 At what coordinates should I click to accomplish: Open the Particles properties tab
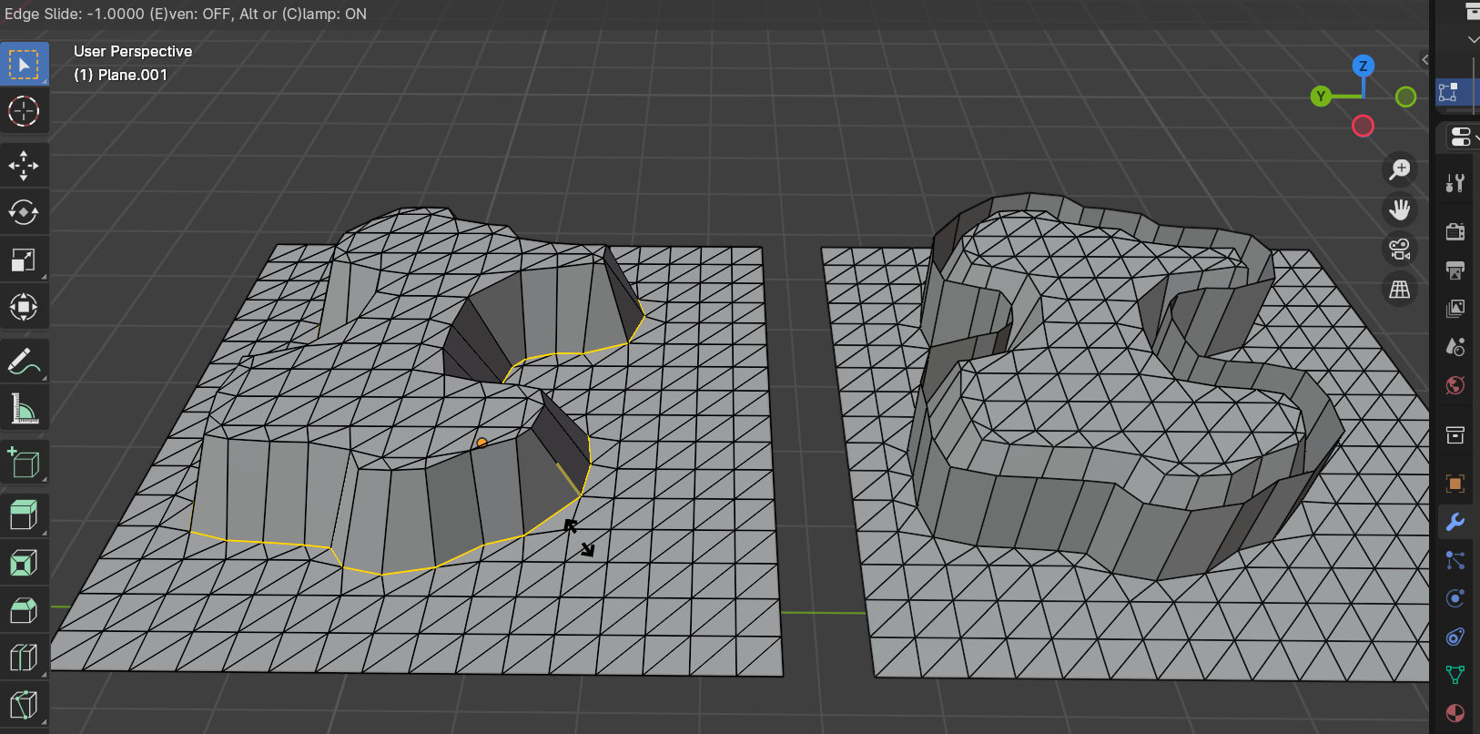click(x=1455, y=560)
